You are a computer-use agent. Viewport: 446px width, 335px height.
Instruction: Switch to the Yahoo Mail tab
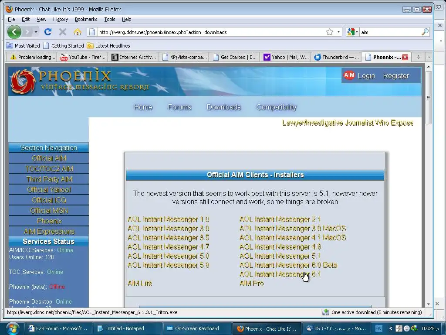pos(285,57)
